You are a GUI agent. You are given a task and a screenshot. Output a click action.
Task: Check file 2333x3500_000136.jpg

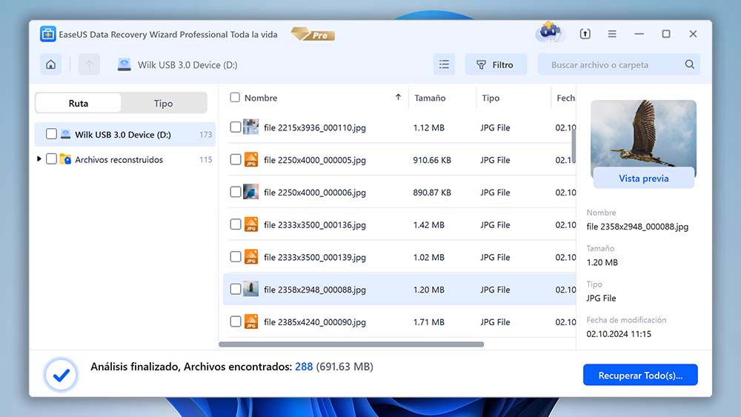[236, 224]
